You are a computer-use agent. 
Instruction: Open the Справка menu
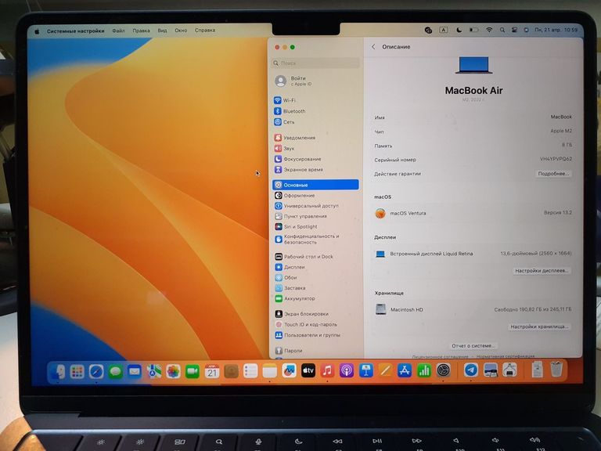(x=205, y=31)
